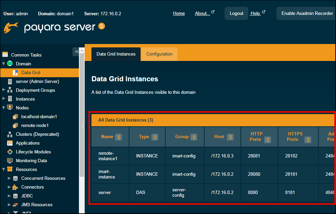Image resolution: width=336 pixels, height=214 pixels.
Task: Expand the Deployment Groups tree node
Action: [3, 90]
